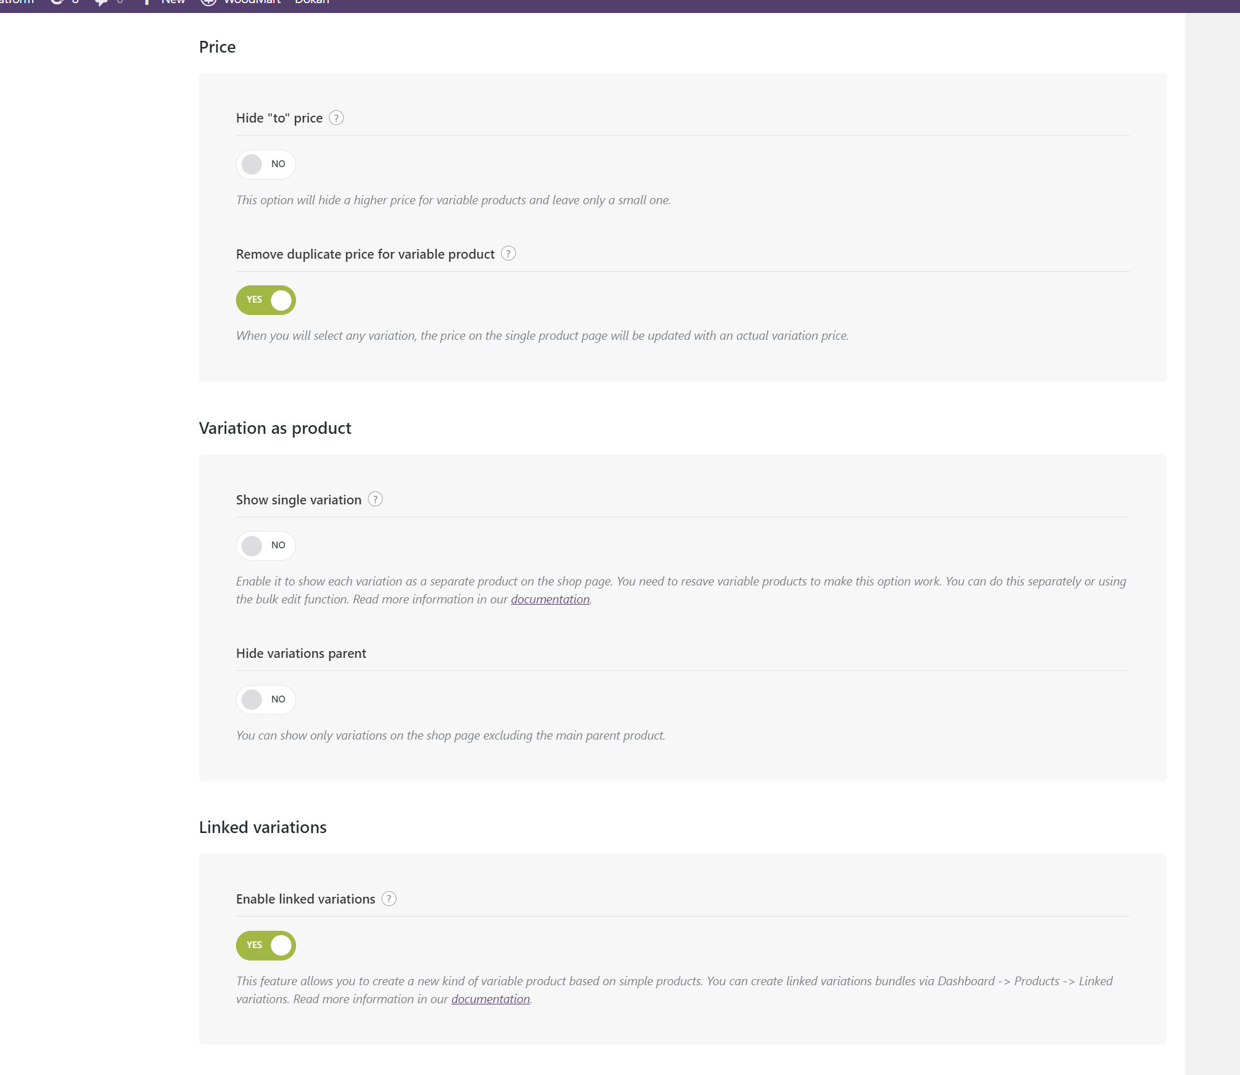Click the Price section heading
Image resolution: width=1240 pixels, height=1075 pixels.
click(217, 47)
